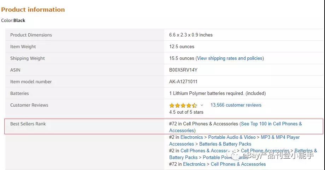The width and height of the screenshot is (325, 170).
Task: Click the Batteries & Battery Packs link under Electronics
Action: click(225, 144)
